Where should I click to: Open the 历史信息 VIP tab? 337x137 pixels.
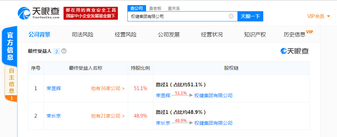pos(298,34)
